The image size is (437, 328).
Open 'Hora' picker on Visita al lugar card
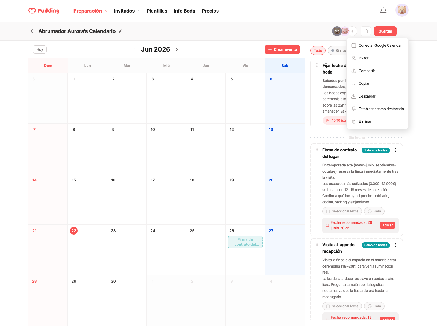tap(374, 306)
